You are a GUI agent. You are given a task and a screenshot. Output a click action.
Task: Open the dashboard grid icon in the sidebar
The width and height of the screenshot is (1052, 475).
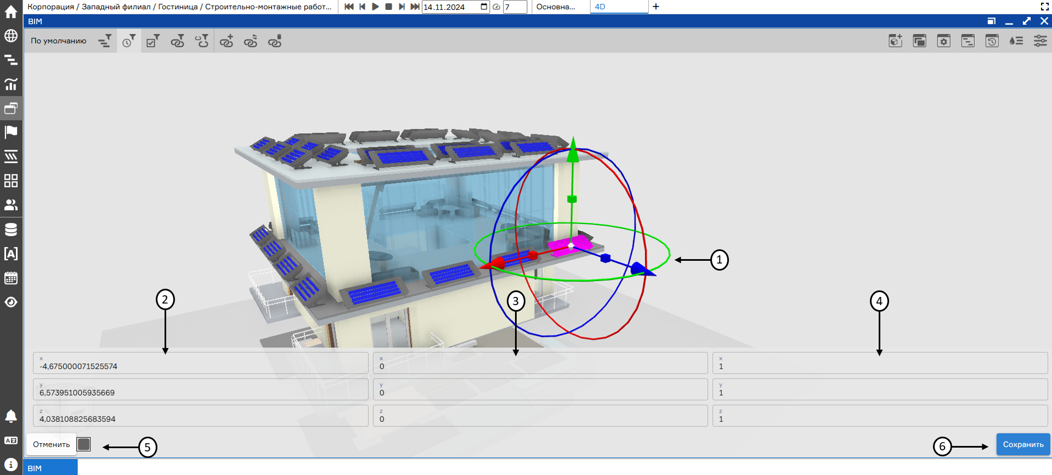click(x=11, y=181)
